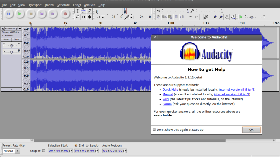Solo the Barenake track
Viewport: 280px width, 157px height.
[x=16, y=39]
